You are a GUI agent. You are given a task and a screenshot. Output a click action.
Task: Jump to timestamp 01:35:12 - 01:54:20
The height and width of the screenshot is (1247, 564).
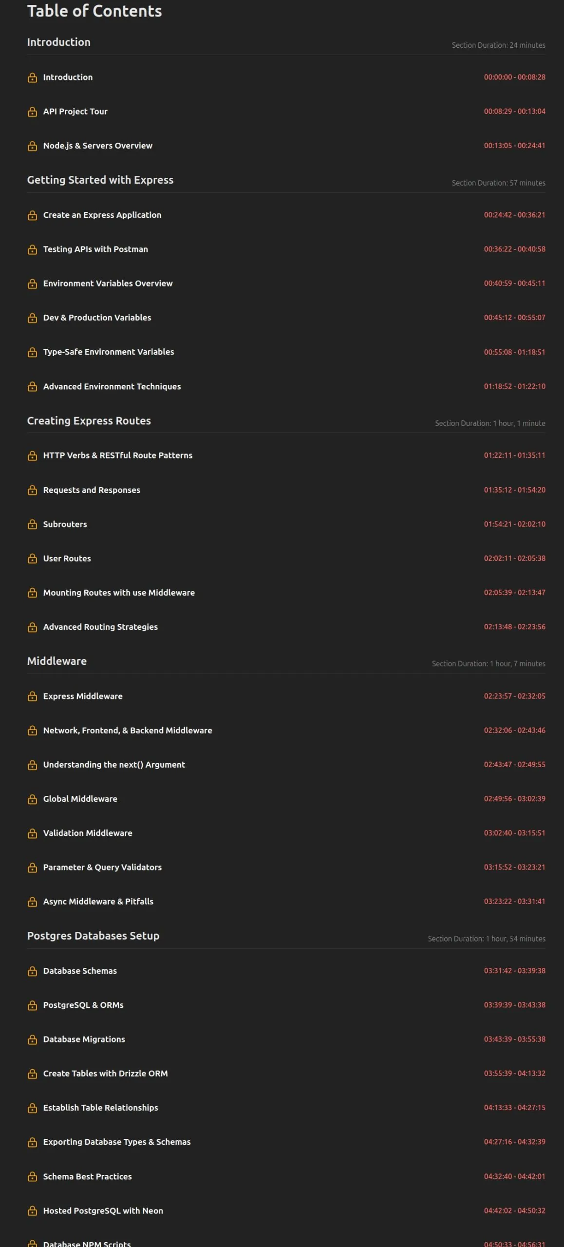coord(514,490)
